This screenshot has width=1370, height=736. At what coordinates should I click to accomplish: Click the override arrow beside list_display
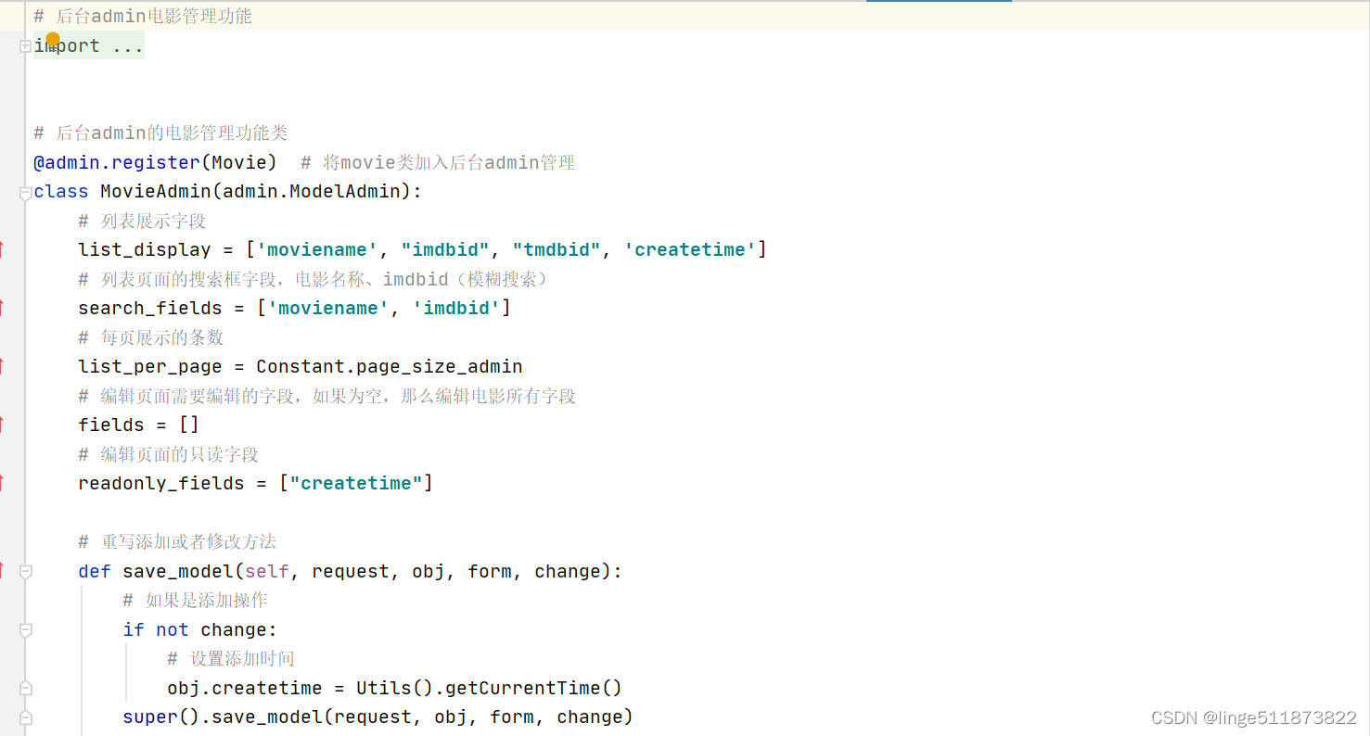[x=2, y=249]
